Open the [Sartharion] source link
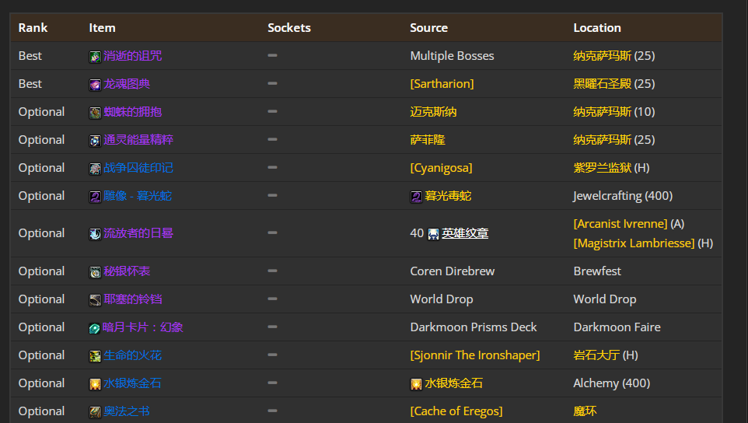748x423 pixels. click(x=442, y=84)
